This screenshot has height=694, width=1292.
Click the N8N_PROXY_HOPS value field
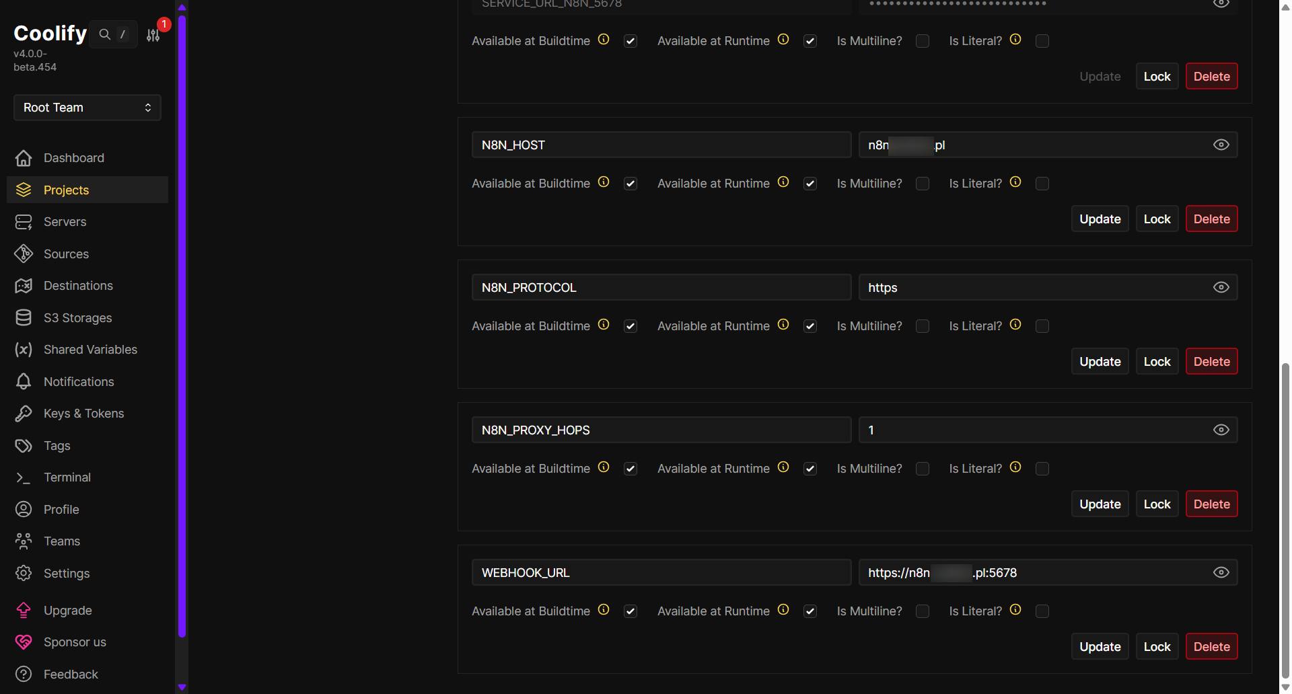pyautogui.click(x=1048, y=430)
